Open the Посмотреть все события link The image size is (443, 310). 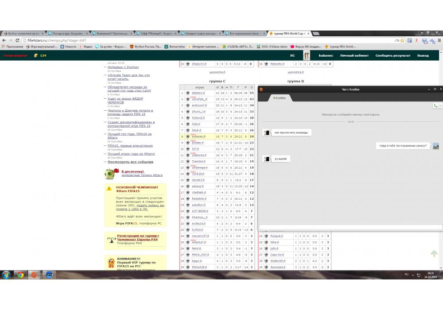click(x=131, y=162)
